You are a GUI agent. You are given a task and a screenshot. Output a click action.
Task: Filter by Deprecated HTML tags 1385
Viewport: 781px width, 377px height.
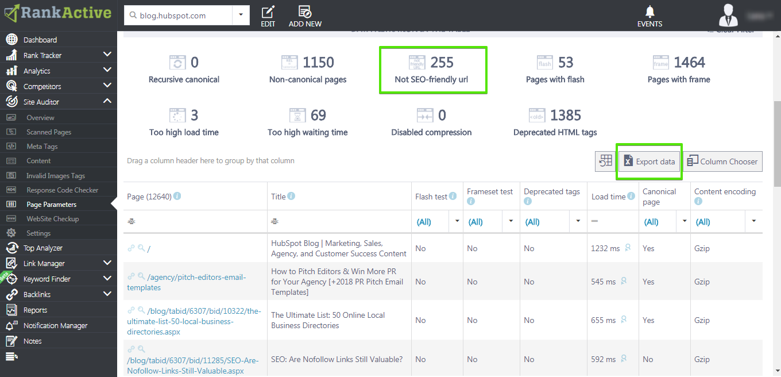click(x=555, y=122)
